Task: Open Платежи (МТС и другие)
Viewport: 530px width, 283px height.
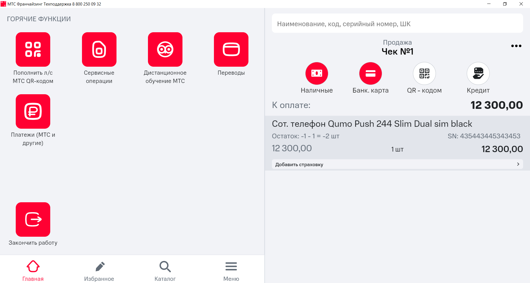Action: click(33, 112)
